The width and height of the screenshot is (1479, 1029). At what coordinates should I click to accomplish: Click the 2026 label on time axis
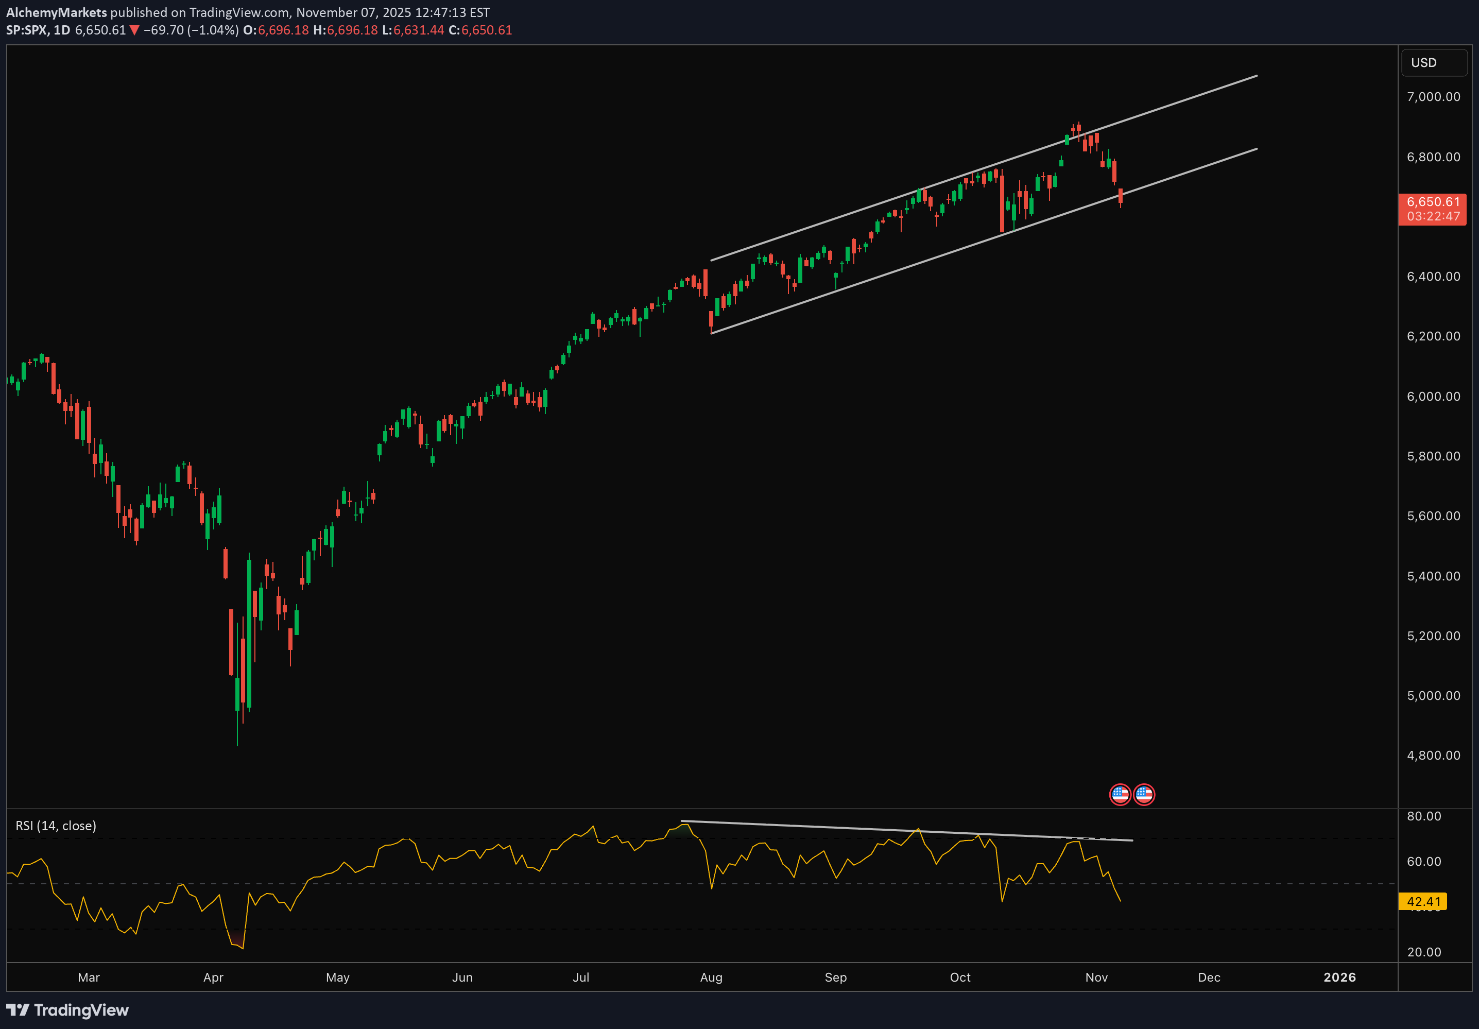[1339, 977]
